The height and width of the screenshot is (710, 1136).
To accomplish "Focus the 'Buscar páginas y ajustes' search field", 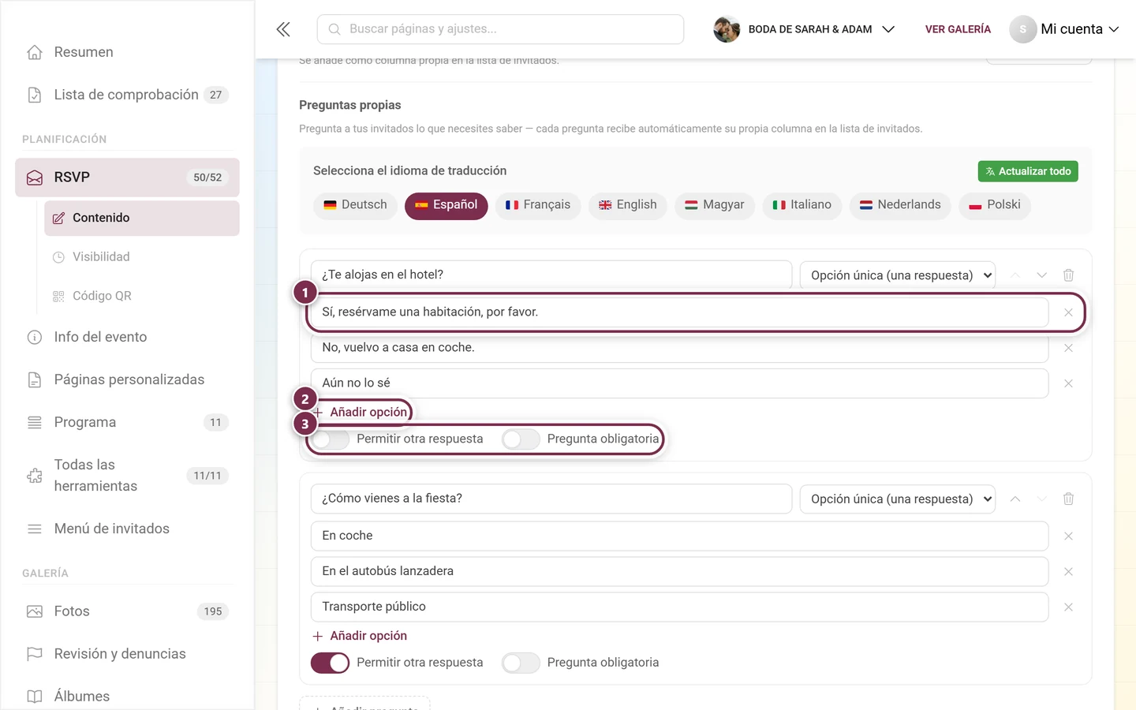I will coord(500,29).
